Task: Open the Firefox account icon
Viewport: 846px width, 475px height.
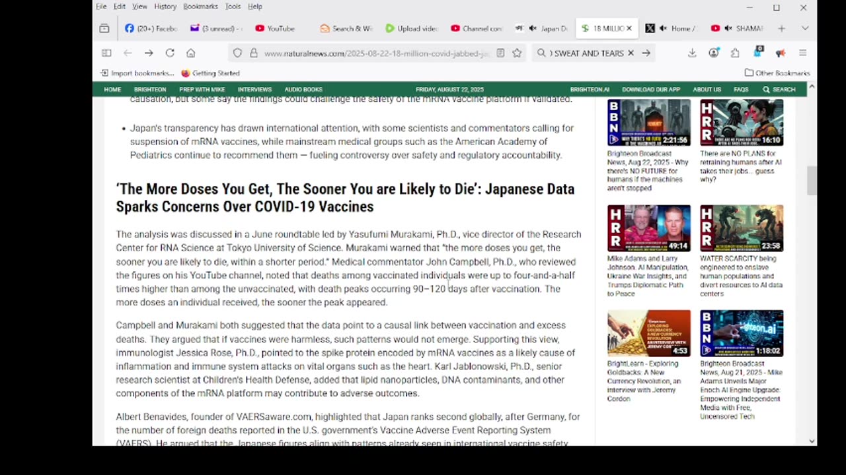Action: click(x=714, y=53)
